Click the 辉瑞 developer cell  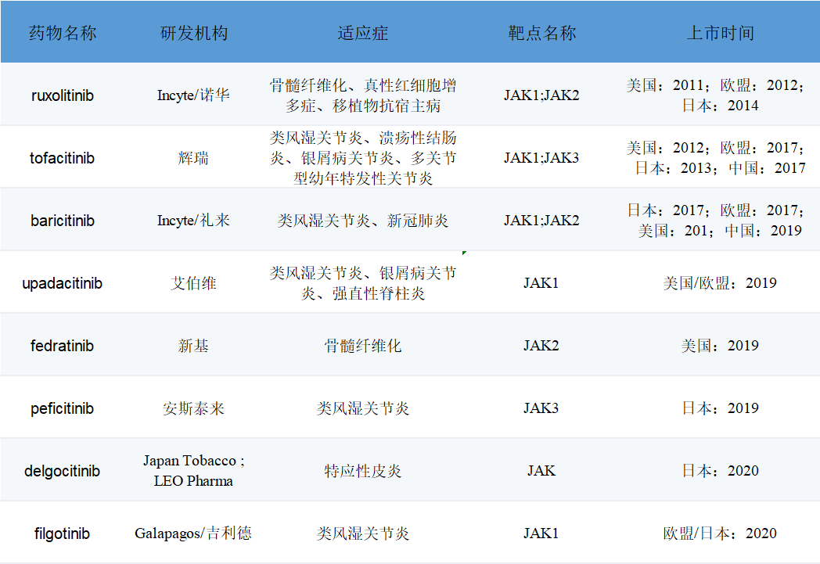[193, 158]
